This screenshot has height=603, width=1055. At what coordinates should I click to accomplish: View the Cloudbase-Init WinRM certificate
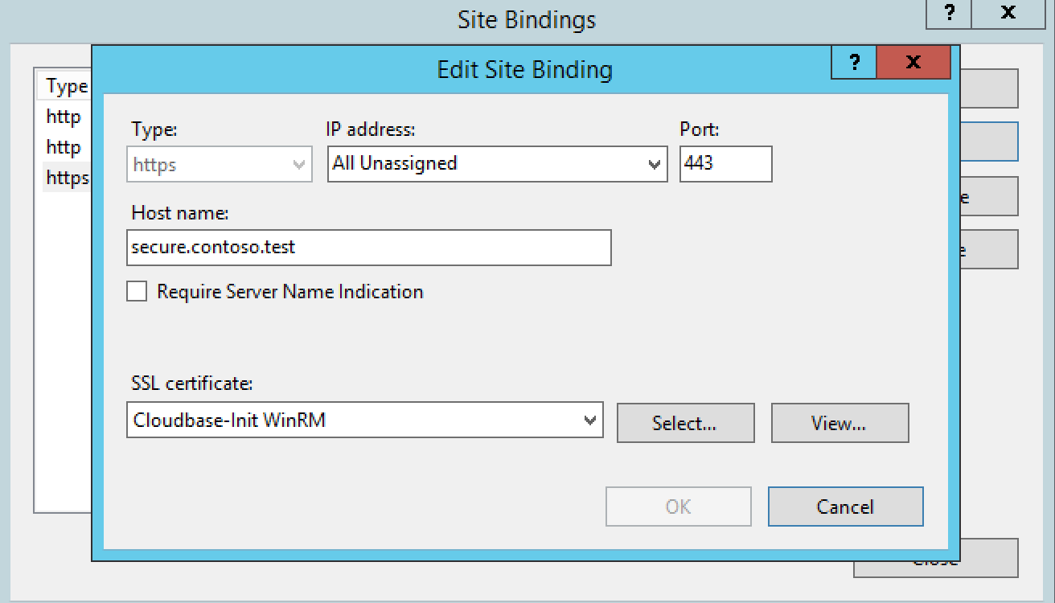(839, 423)
